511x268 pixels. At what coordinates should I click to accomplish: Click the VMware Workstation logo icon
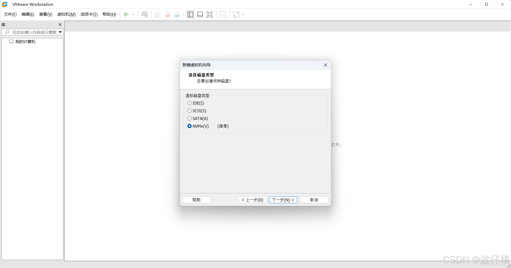click(x=5, y=4)
